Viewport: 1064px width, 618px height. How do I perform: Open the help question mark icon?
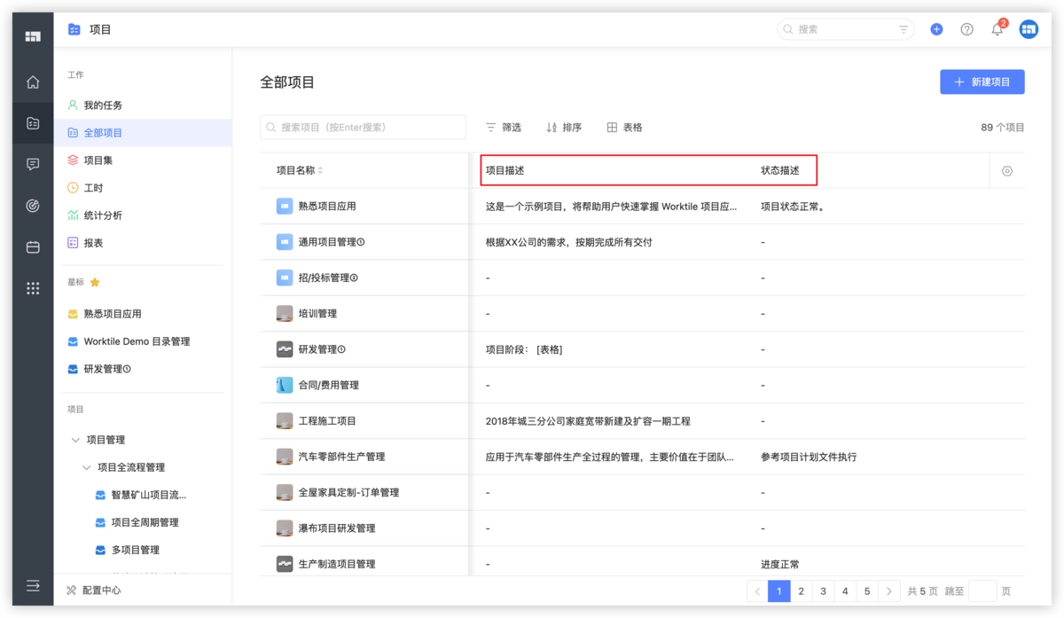pos(966,29)
